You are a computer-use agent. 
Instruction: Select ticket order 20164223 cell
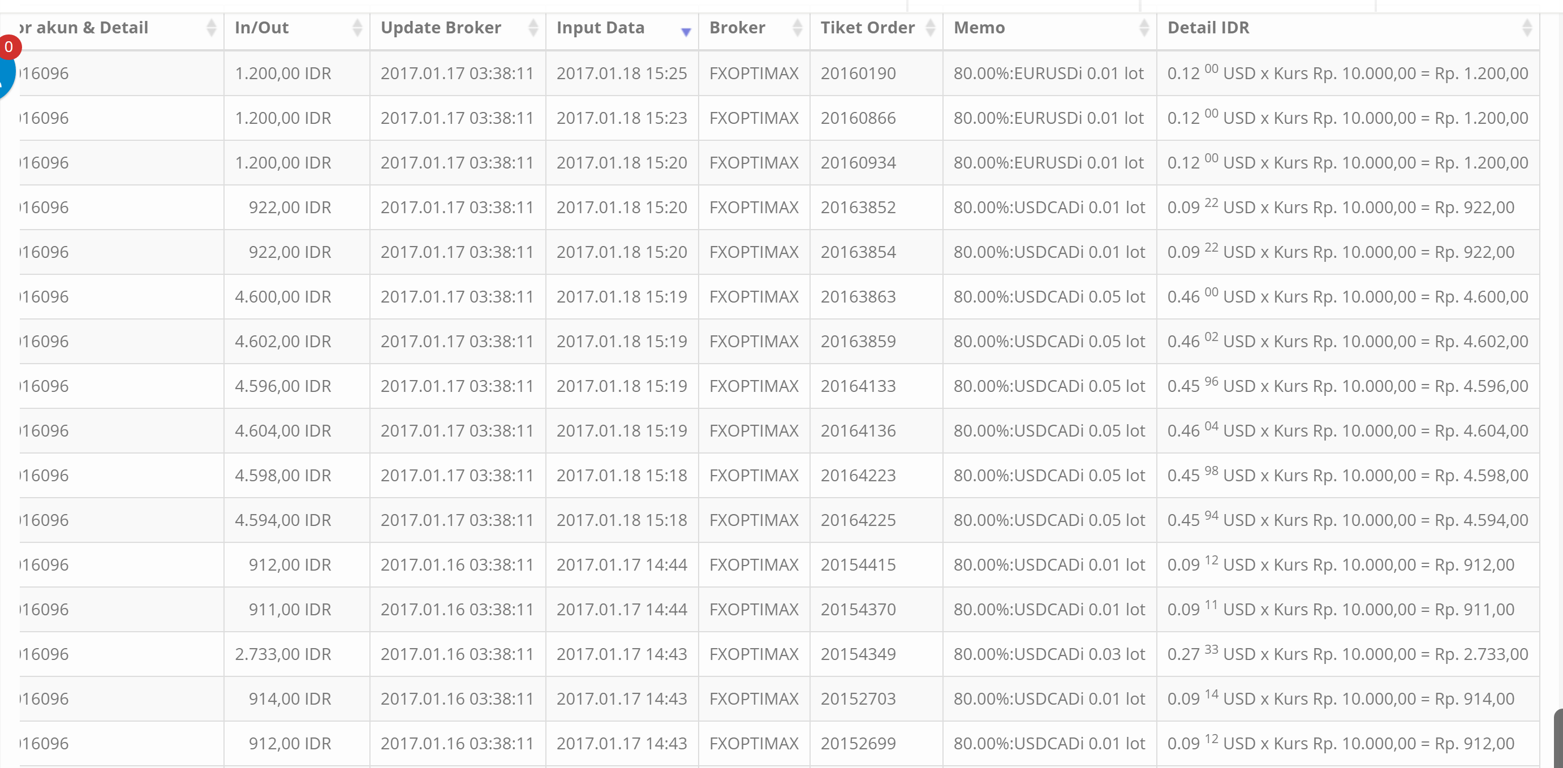(877, 476)
